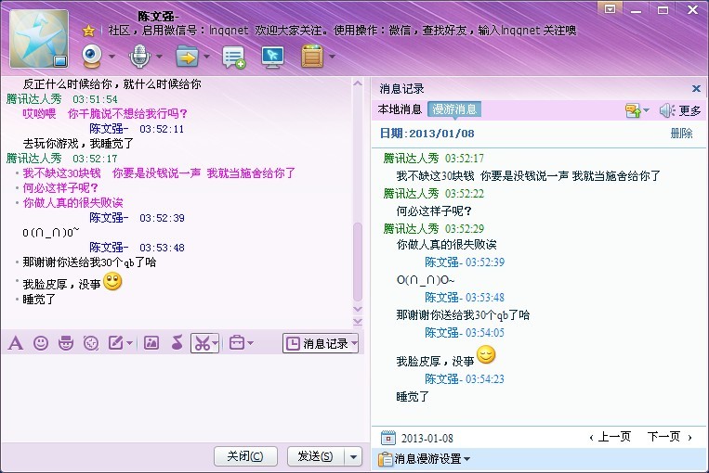Send message with 发送(S) button
This screenshot has width=709, height=473.
tap(316, 456)
